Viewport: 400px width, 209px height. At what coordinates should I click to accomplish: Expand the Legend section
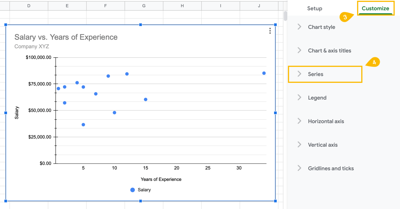tap(317, 97)
